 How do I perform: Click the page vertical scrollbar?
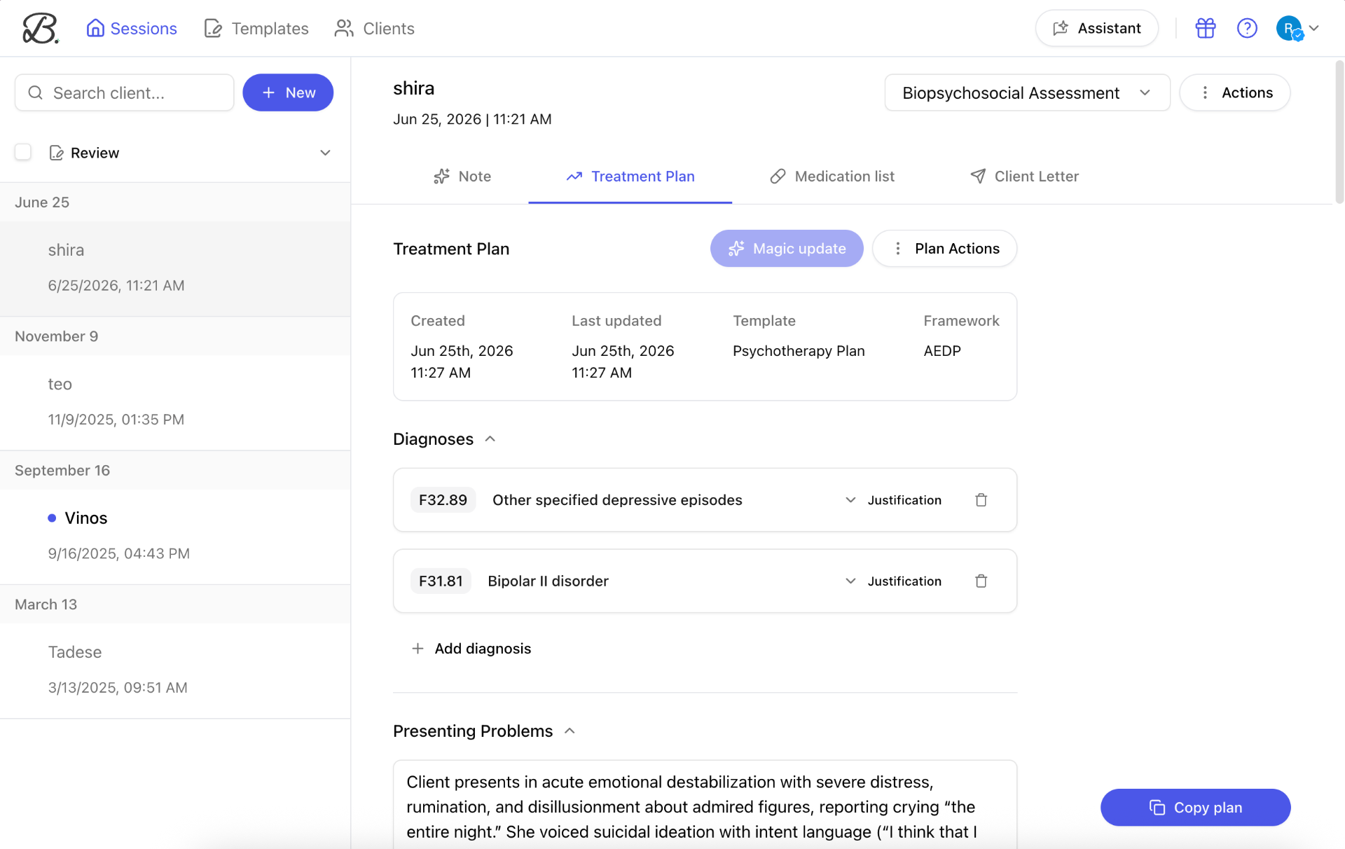pos(1339,132)
